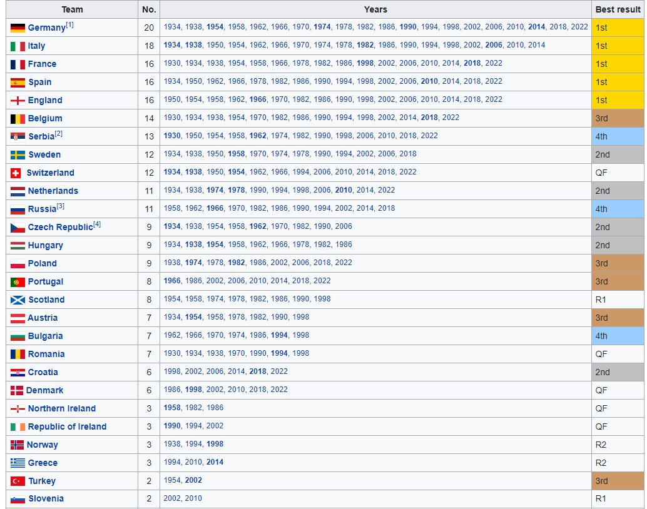Click the Italy flag icon

pyautogui.click(x=18, y=46)
